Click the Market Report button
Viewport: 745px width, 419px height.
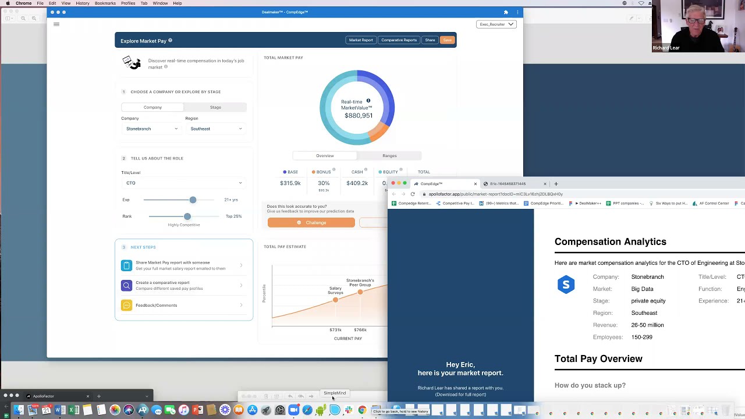coord(361,40)
